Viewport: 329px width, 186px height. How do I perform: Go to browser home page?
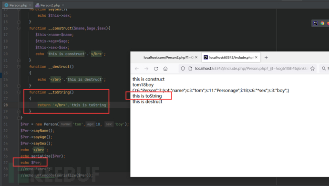(x=165, y=69)
